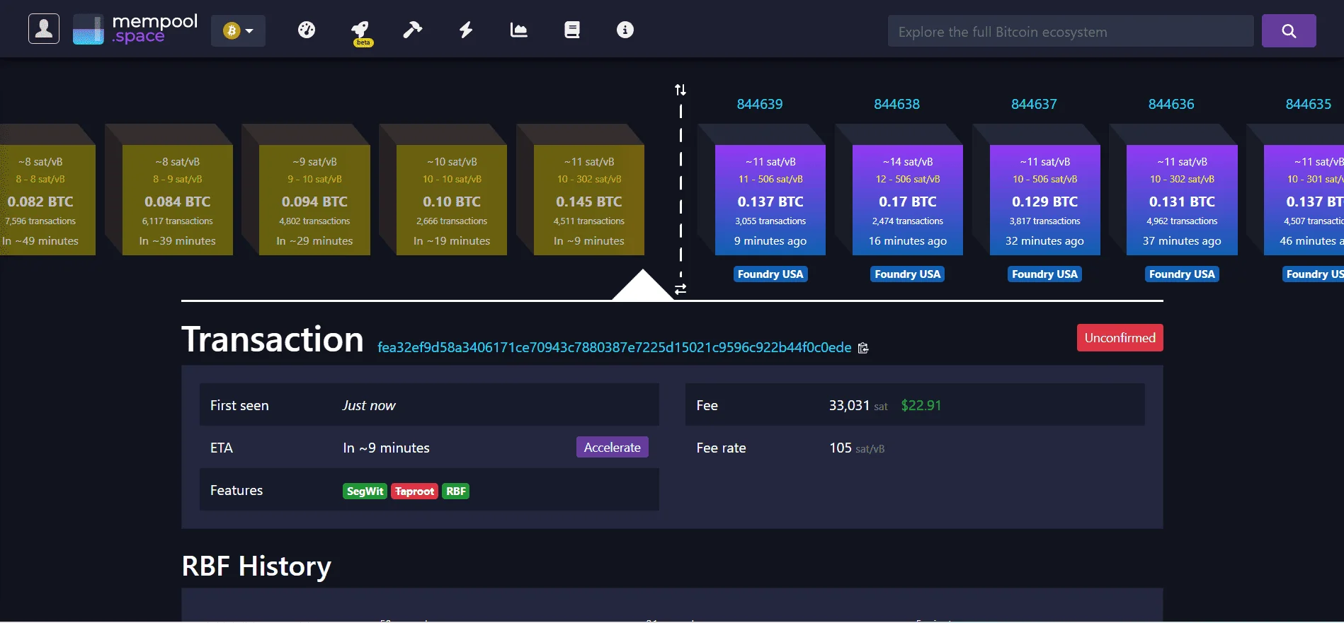This screenshot has height=623, width=1344.
Task: Click the Accelerate button
Action: click(613, 447)
